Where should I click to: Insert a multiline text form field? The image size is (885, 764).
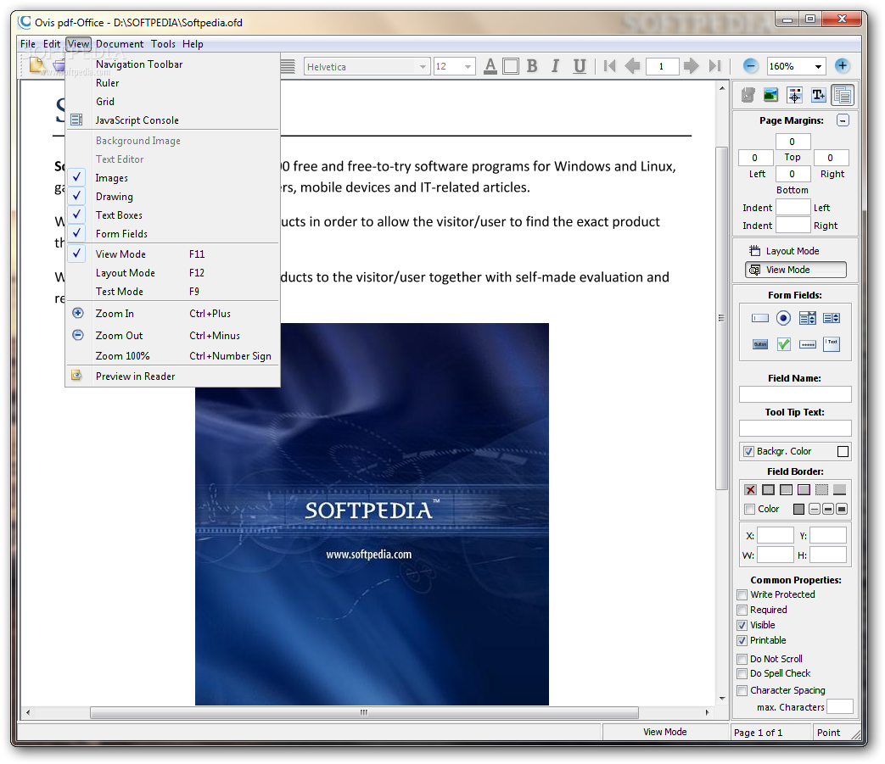tap(832, 344)
